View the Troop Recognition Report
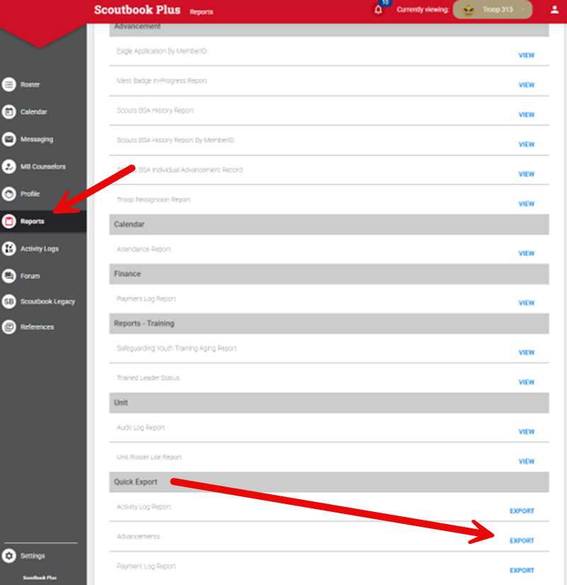Viewport: 567px width, 585px height. tap(527, 204)
